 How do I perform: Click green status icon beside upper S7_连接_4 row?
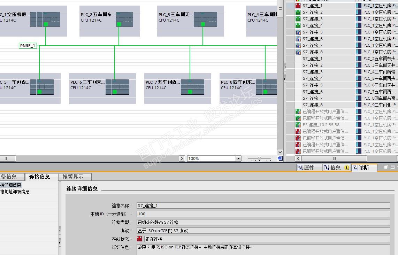[x=298, y=25]
